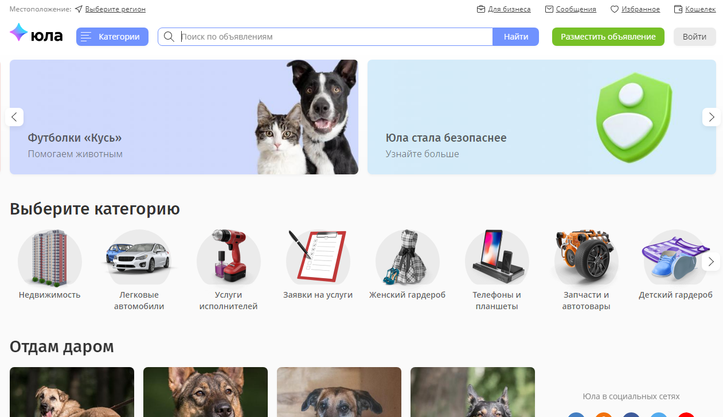723x417 pixels.
Task: Open the Недвижимость category icon
Action: pos(50,257)
